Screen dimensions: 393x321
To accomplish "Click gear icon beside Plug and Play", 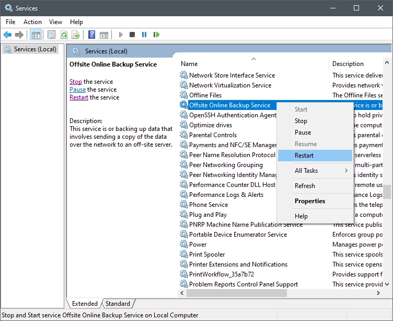I will coord(184,214).
